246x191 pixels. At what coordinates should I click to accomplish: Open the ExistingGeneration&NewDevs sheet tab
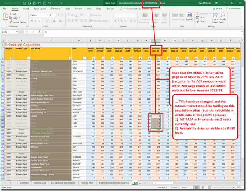click(x=114, y=183)
